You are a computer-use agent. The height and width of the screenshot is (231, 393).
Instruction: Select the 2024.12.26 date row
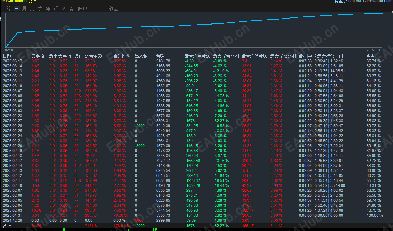(12, 220)
